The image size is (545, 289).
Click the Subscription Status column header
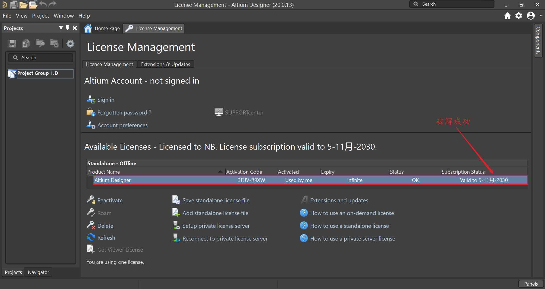click(x=484, y=172)
